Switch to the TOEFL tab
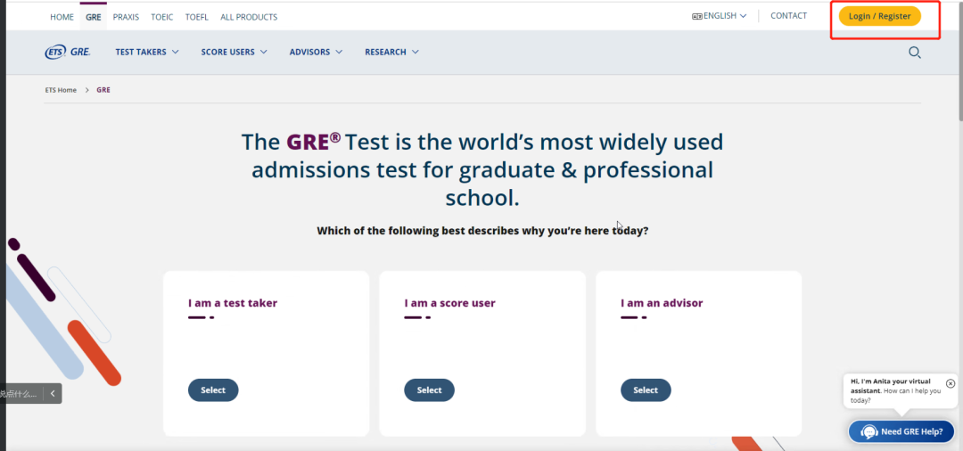Image resolution: width=963 pixels, height=451 pixels. click(x=196, y=17)
